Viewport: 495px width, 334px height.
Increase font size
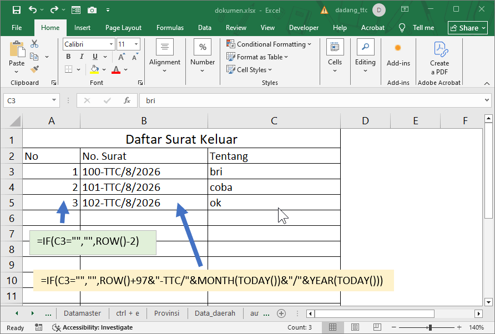[x=121, y=57]
